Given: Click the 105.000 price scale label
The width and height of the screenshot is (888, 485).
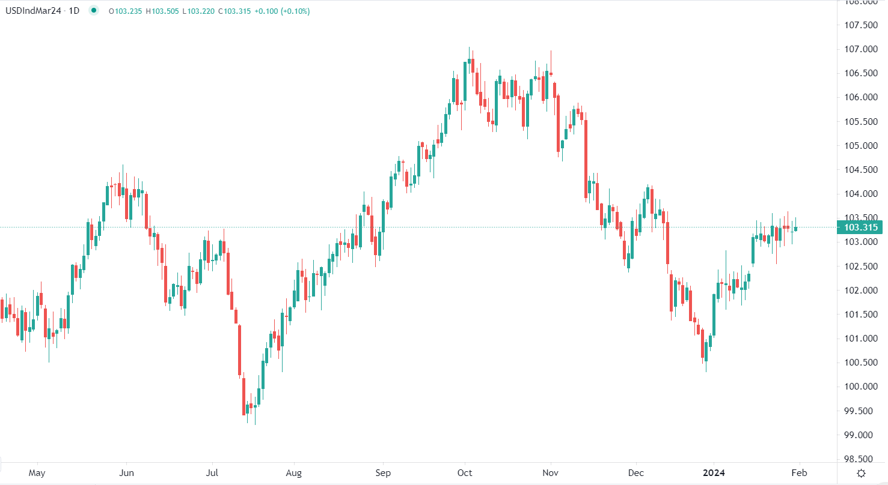Looking at the screenshot, I should pos(861,146).
